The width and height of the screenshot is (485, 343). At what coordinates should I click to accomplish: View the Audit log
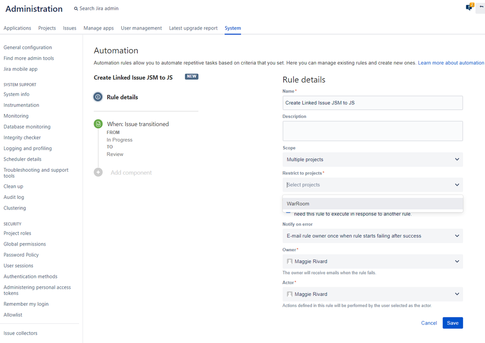pyautogui.click(x=14, y=197)
